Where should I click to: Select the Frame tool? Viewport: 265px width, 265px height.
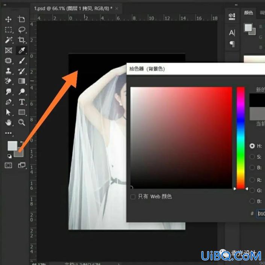click(8, 50)
